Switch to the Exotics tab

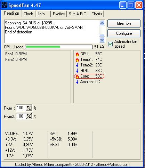pos(59,14)
